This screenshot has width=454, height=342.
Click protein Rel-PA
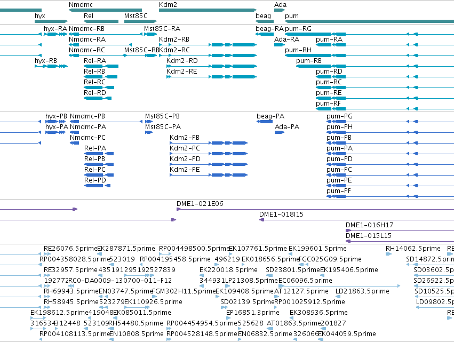click(x=95, y=148)
